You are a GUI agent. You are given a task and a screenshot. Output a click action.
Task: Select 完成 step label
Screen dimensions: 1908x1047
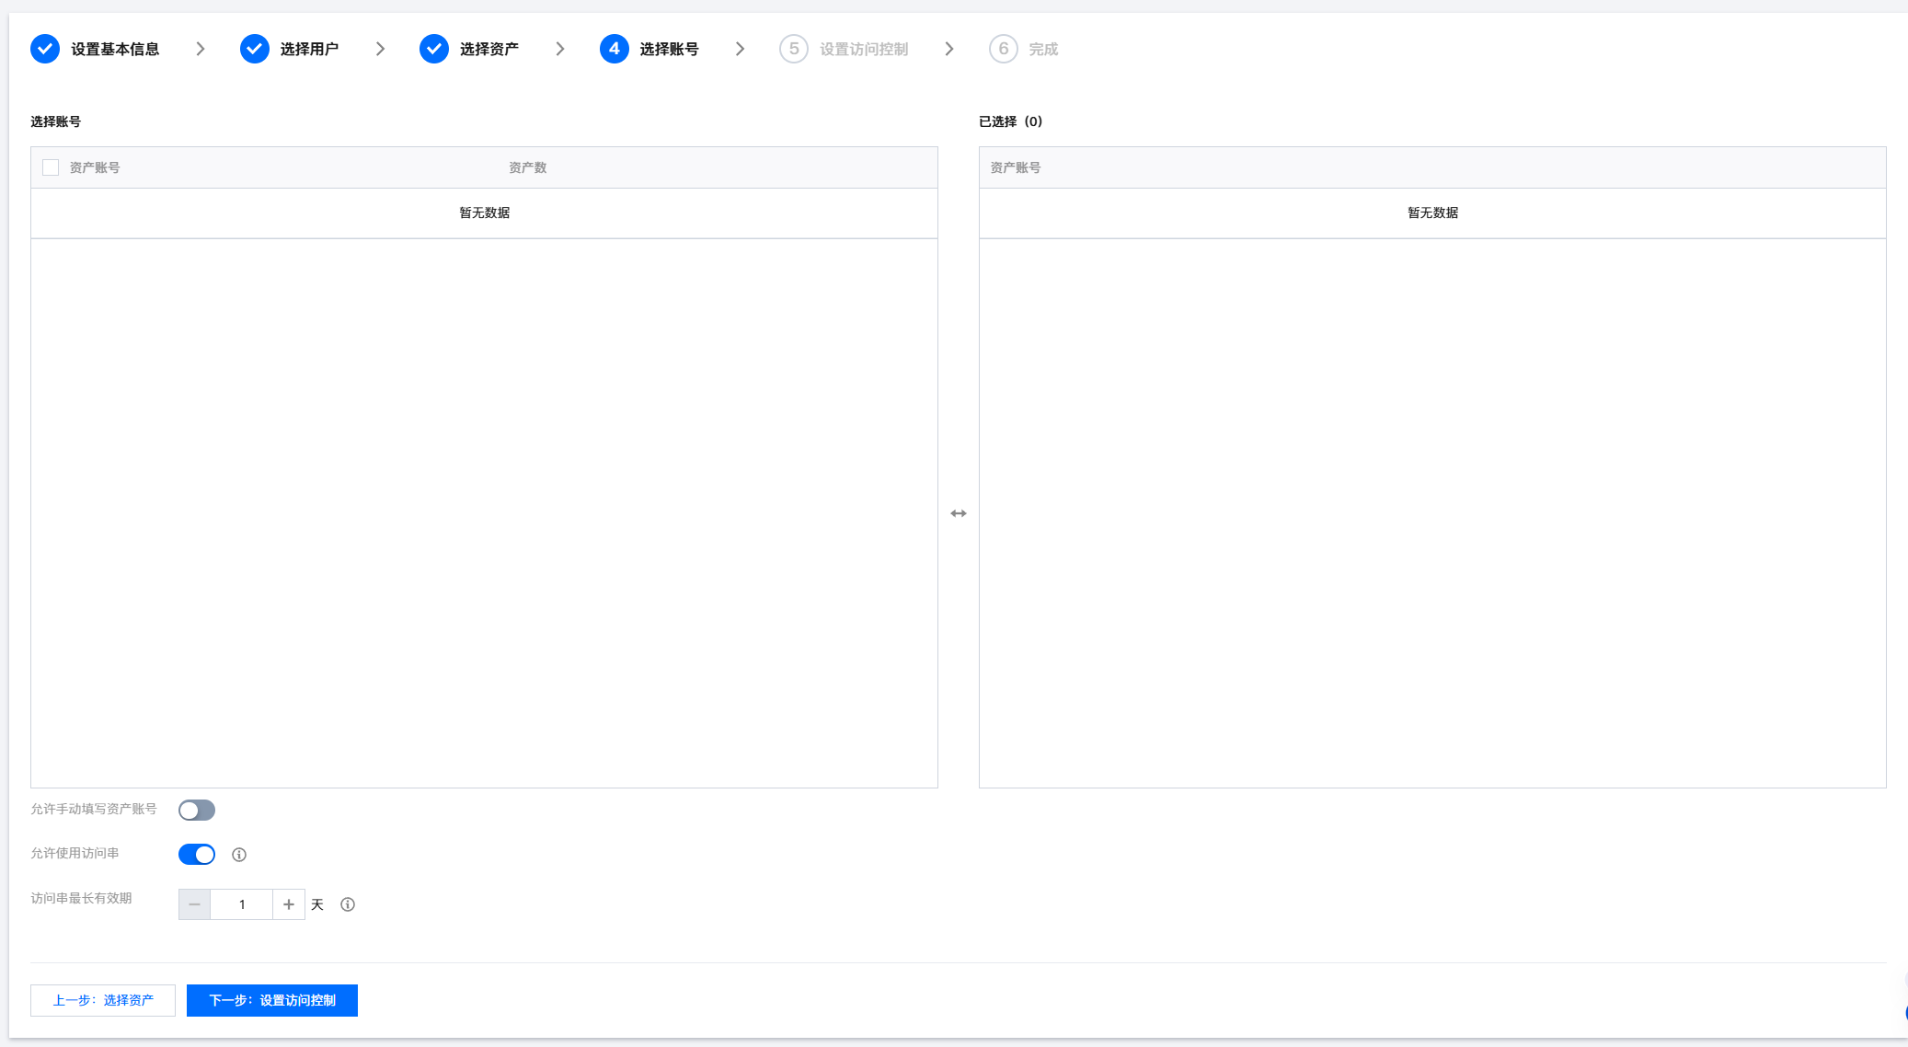click(x=1043, y=49)
